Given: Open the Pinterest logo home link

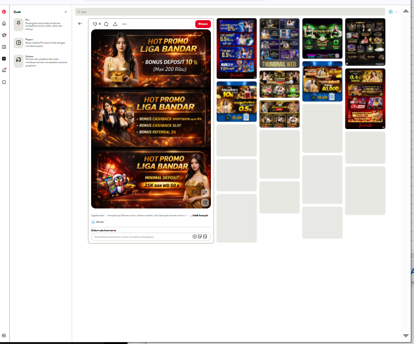Looking at the screenshot, I should tap(4, 12).
